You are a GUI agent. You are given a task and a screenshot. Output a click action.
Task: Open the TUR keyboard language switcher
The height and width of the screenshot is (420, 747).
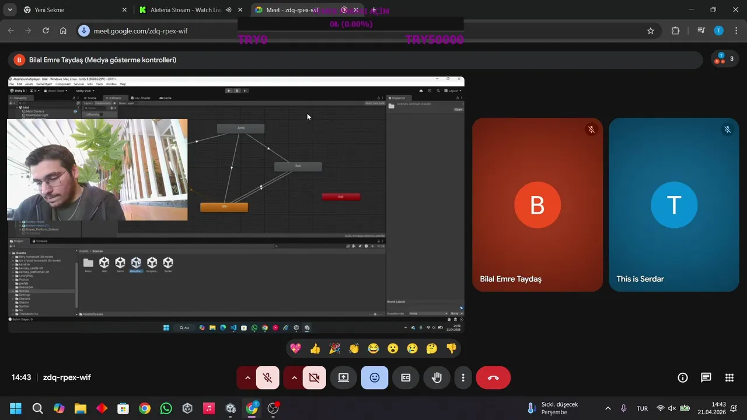pos(642,408)
